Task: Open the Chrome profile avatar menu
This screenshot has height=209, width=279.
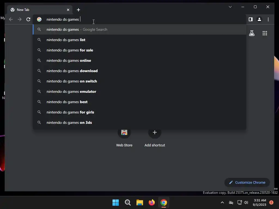Action: [x=259, y=19]
